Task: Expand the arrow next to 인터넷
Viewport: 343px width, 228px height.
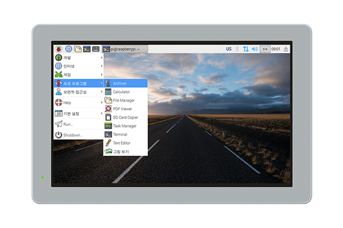Action: 102,66
